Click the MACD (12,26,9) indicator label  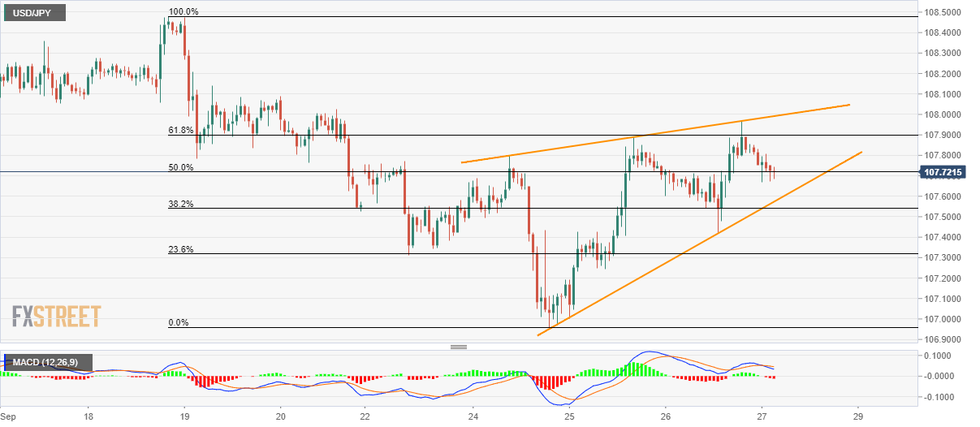(x=47, y=361)
